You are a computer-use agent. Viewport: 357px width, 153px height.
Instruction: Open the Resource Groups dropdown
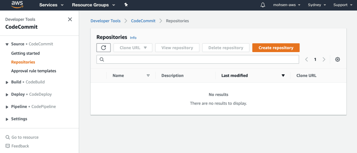pyautogui.click(x=94, y=5)
